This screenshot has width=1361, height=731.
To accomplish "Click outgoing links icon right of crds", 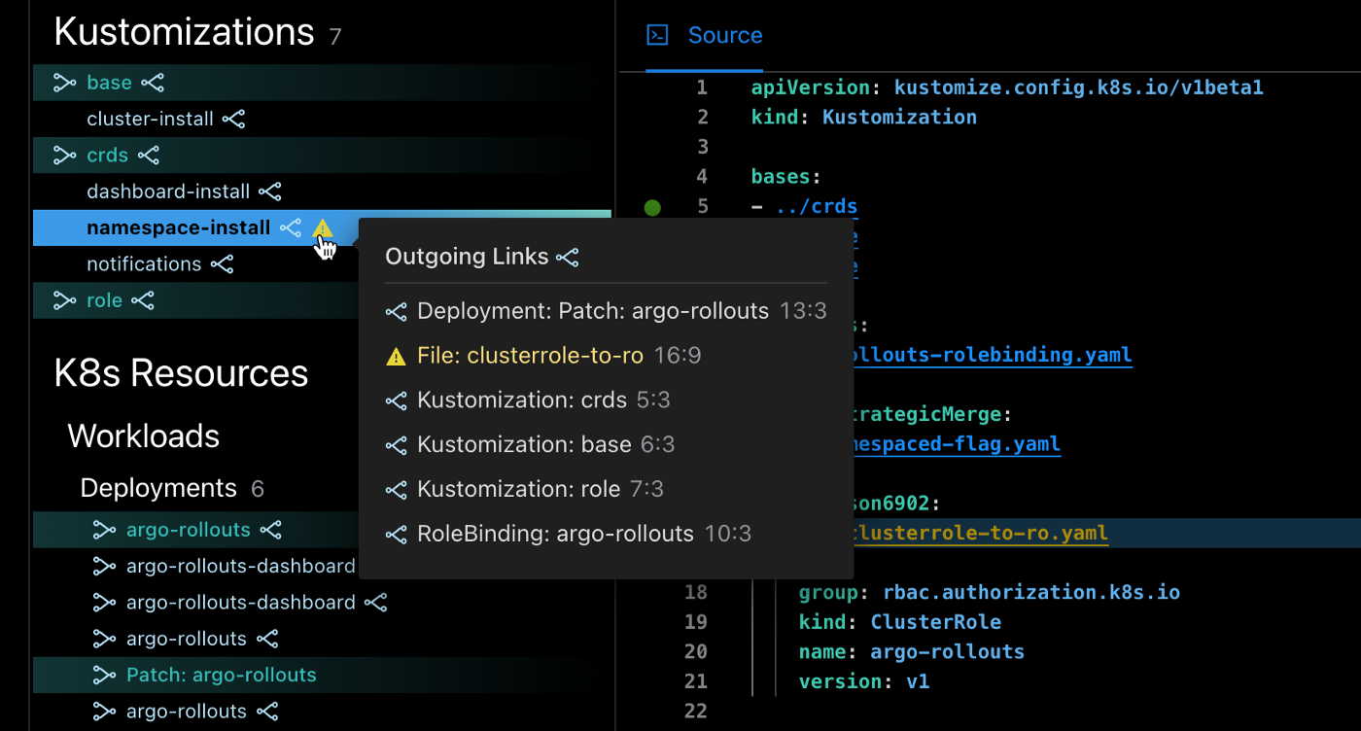I will [x=148, y=156].
